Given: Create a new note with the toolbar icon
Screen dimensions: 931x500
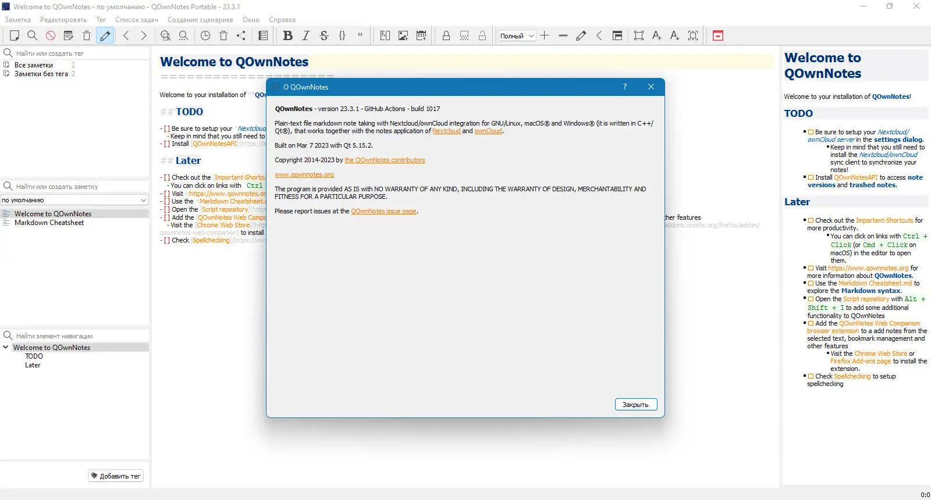Looking at the screenshot, I should [15, 35].
